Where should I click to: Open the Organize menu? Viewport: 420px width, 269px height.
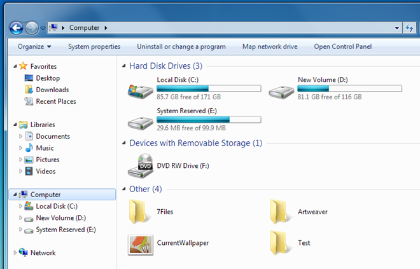coord(34,46)
